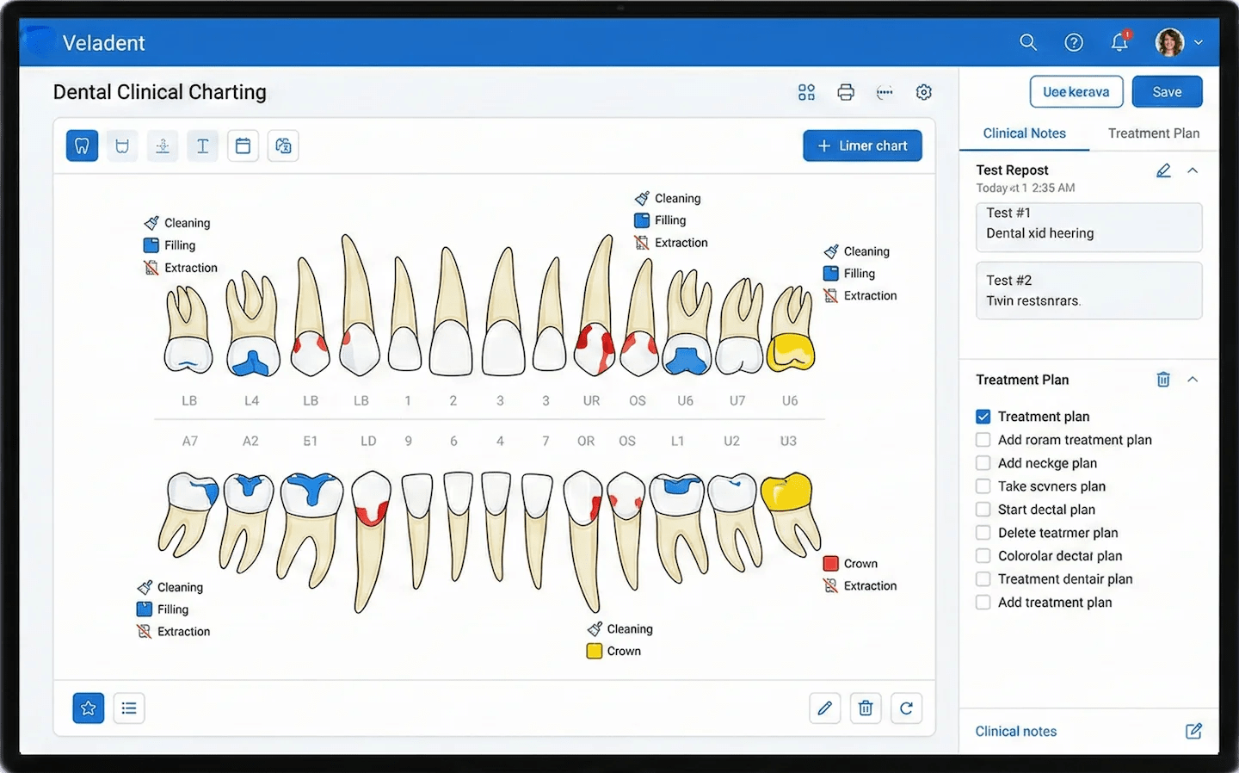
Task: Delete the Treatment Plan trash icon
Action: [1163, 380]
